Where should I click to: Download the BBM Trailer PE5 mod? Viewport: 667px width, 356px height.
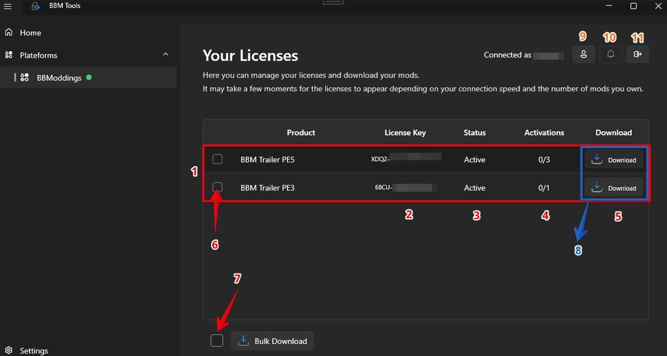[x=613, y=159]
